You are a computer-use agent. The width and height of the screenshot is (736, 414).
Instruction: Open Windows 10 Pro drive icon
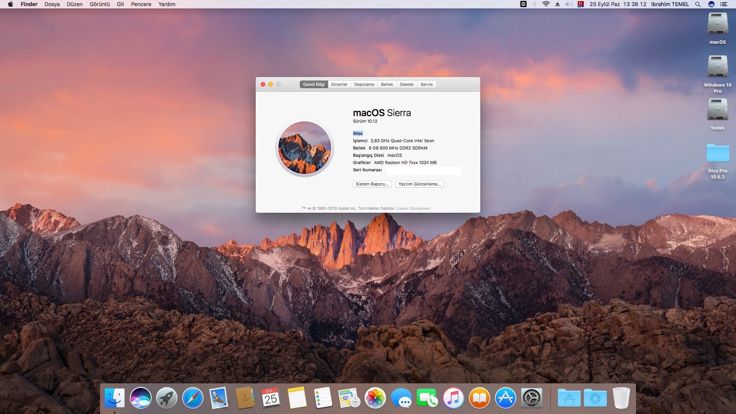[717, 67]
